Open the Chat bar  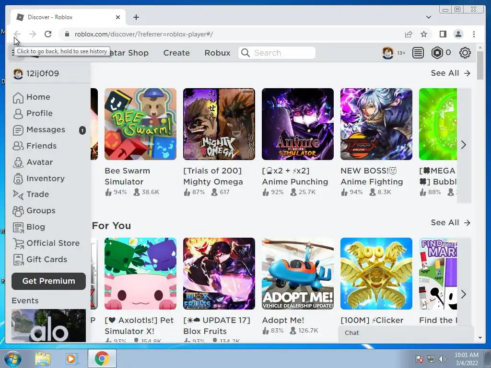pos(406,333)
